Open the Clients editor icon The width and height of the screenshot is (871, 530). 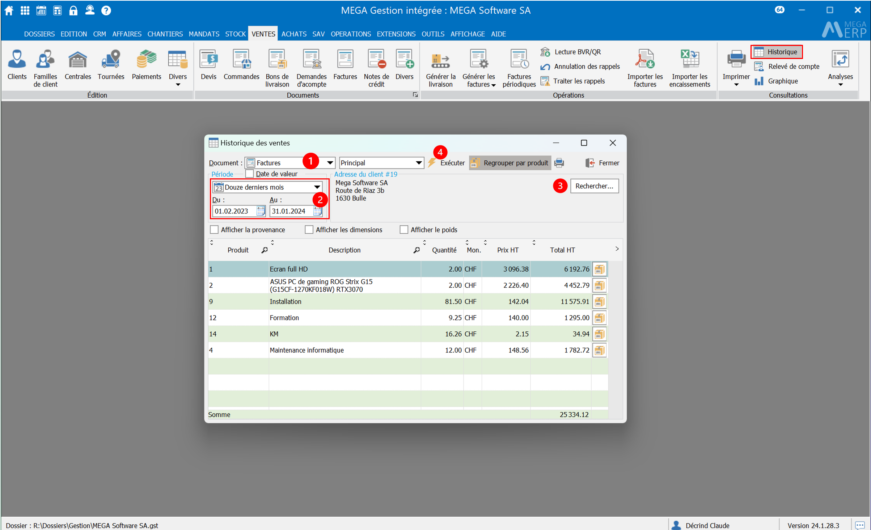(x=17, y=65)
